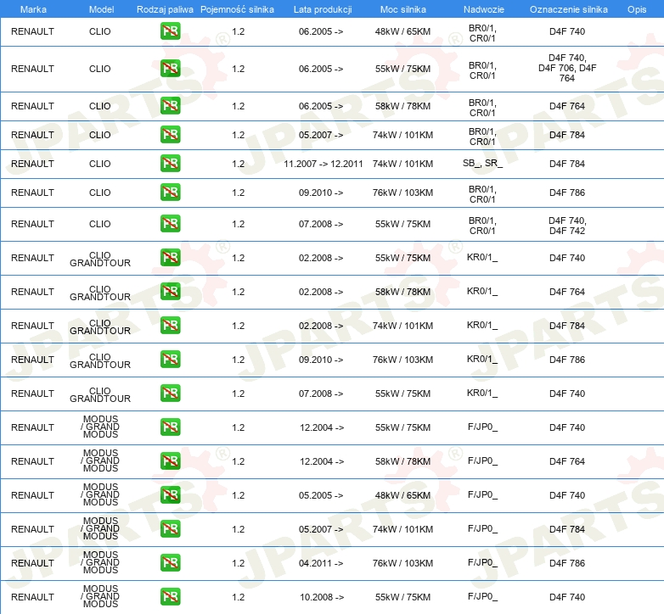
Task: Click RENAULT in the Clio 11.2007 row
Action: pyautogui.click(x=32, y=164)
